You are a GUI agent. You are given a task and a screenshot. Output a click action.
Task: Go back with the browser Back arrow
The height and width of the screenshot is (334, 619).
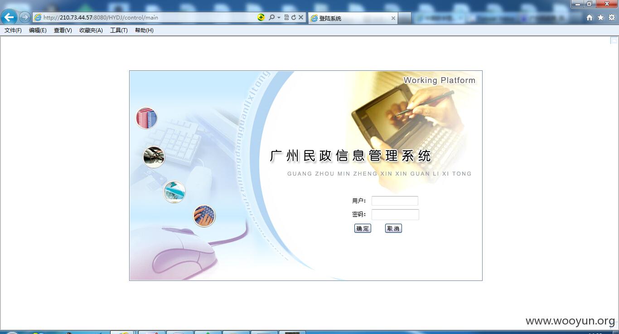point(9,17)
